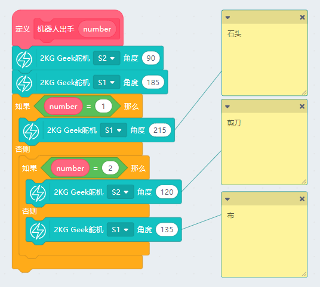Close the 布 comment note
This screenshot has height=287, width=320.
(302, 199)
